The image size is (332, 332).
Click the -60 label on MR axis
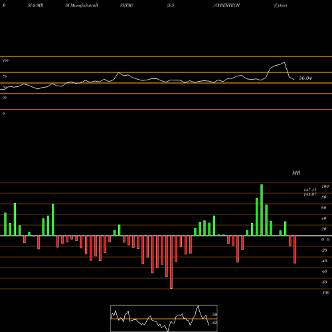[324, 272]
